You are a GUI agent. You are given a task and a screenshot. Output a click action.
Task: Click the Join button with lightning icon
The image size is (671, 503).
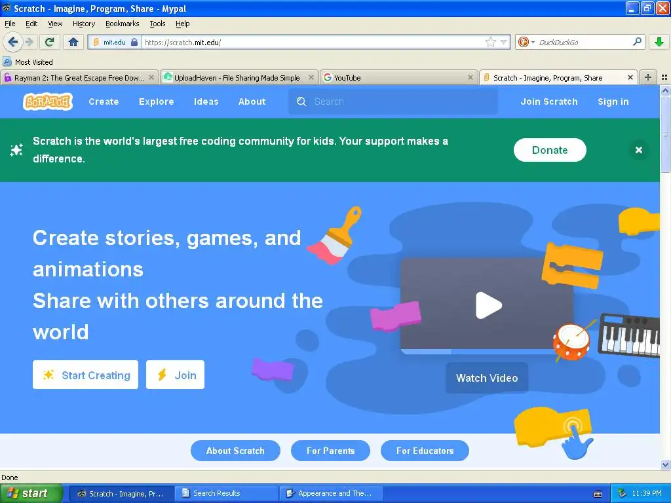[175, 375]
